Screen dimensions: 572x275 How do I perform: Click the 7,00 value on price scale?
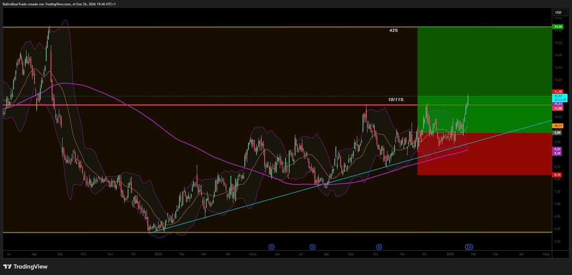pos(557,204)
